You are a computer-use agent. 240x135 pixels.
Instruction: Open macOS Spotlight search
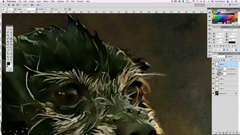tap(232, 1)
